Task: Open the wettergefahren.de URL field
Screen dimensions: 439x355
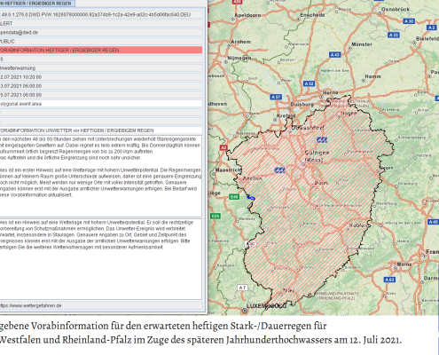Action: 101,305
